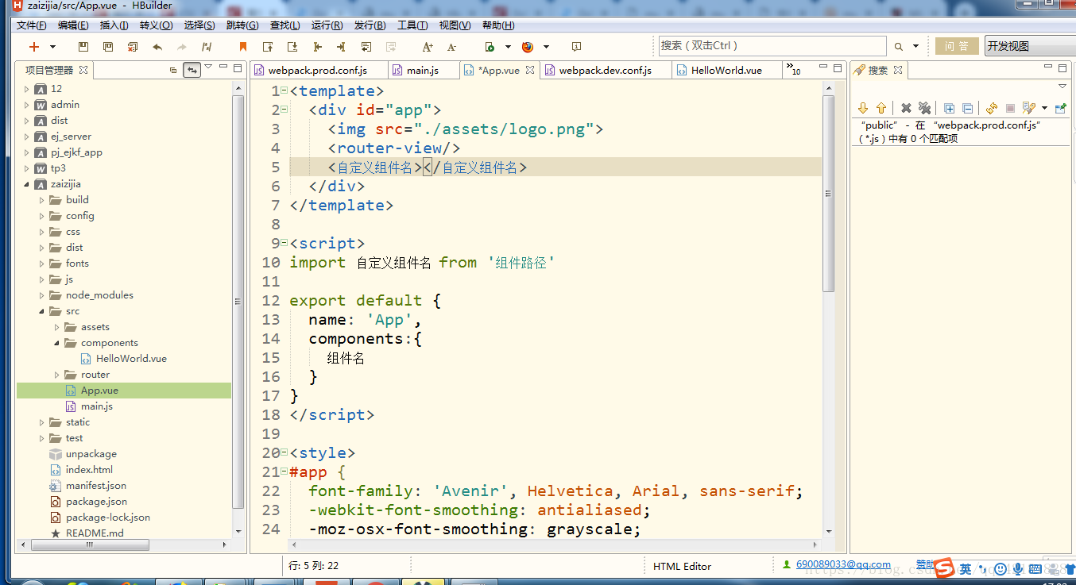Click the green Run icon in toolbar
Image resolution: width=1076 pixels, height=585 pixels.
tap(490, 47)
